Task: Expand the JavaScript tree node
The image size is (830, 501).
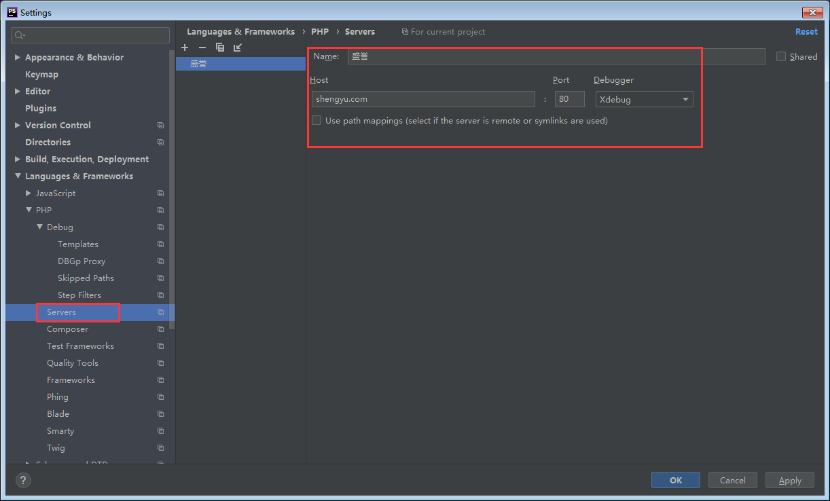Action: click(x=29, y=193)
